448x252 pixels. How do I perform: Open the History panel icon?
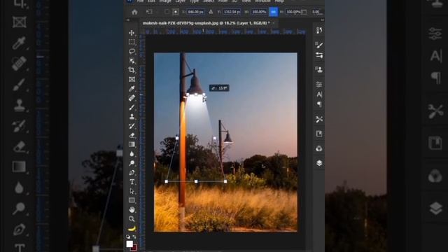tap(319, 31)
